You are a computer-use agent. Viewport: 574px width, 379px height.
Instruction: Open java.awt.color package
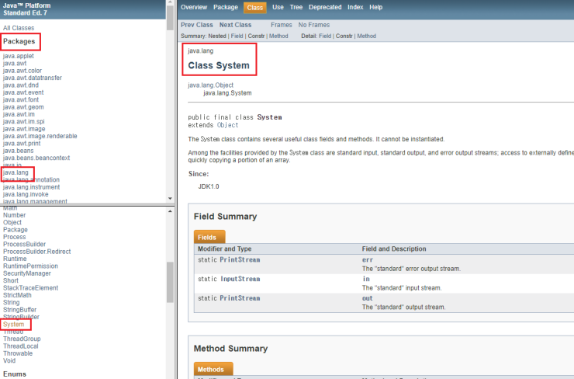22,71
